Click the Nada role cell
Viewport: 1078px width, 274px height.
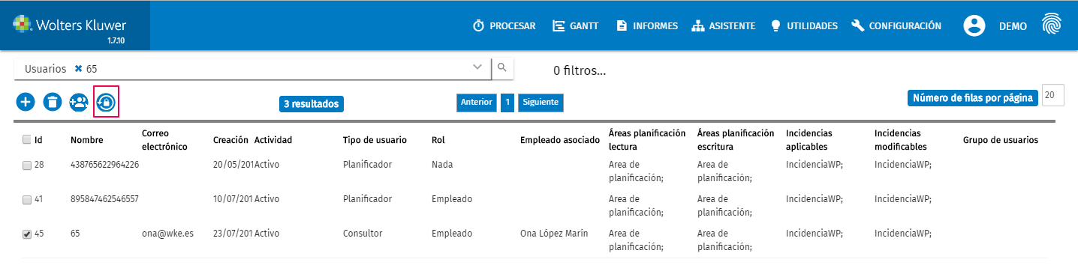click(x=442, y=165)
